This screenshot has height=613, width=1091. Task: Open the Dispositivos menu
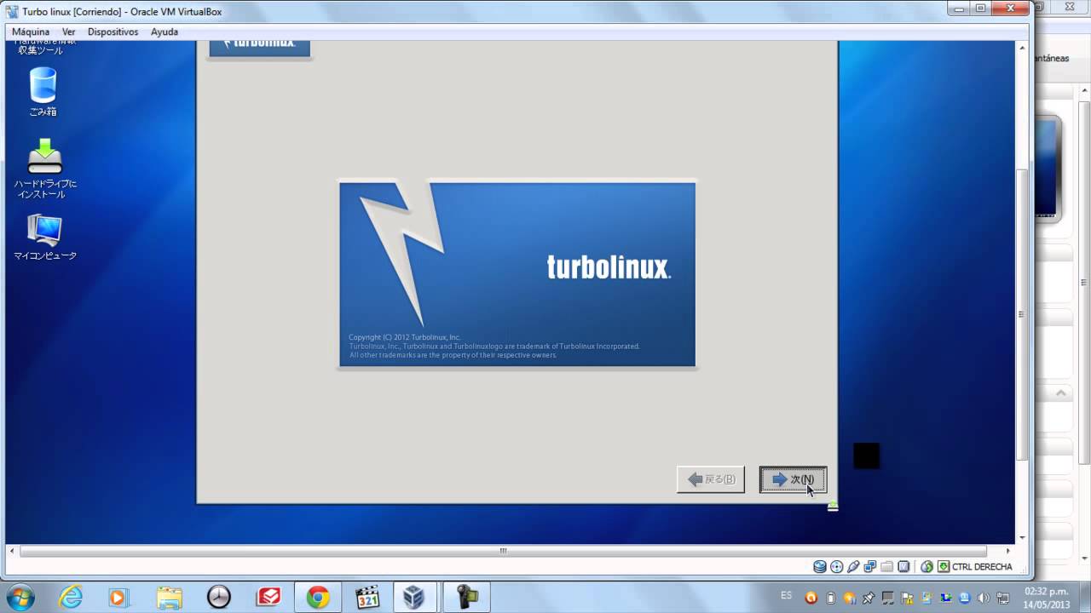[113, 32]
